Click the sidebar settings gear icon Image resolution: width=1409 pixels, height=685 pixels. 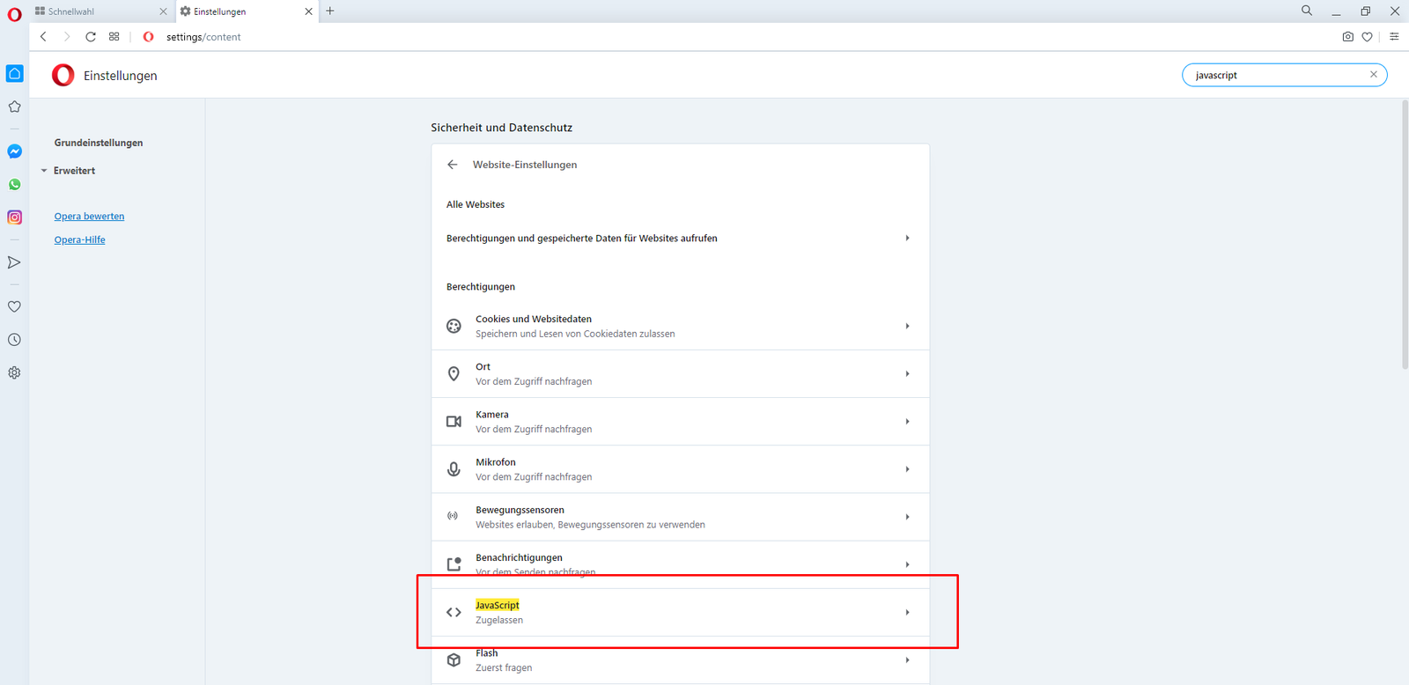[x=14, y=372]
